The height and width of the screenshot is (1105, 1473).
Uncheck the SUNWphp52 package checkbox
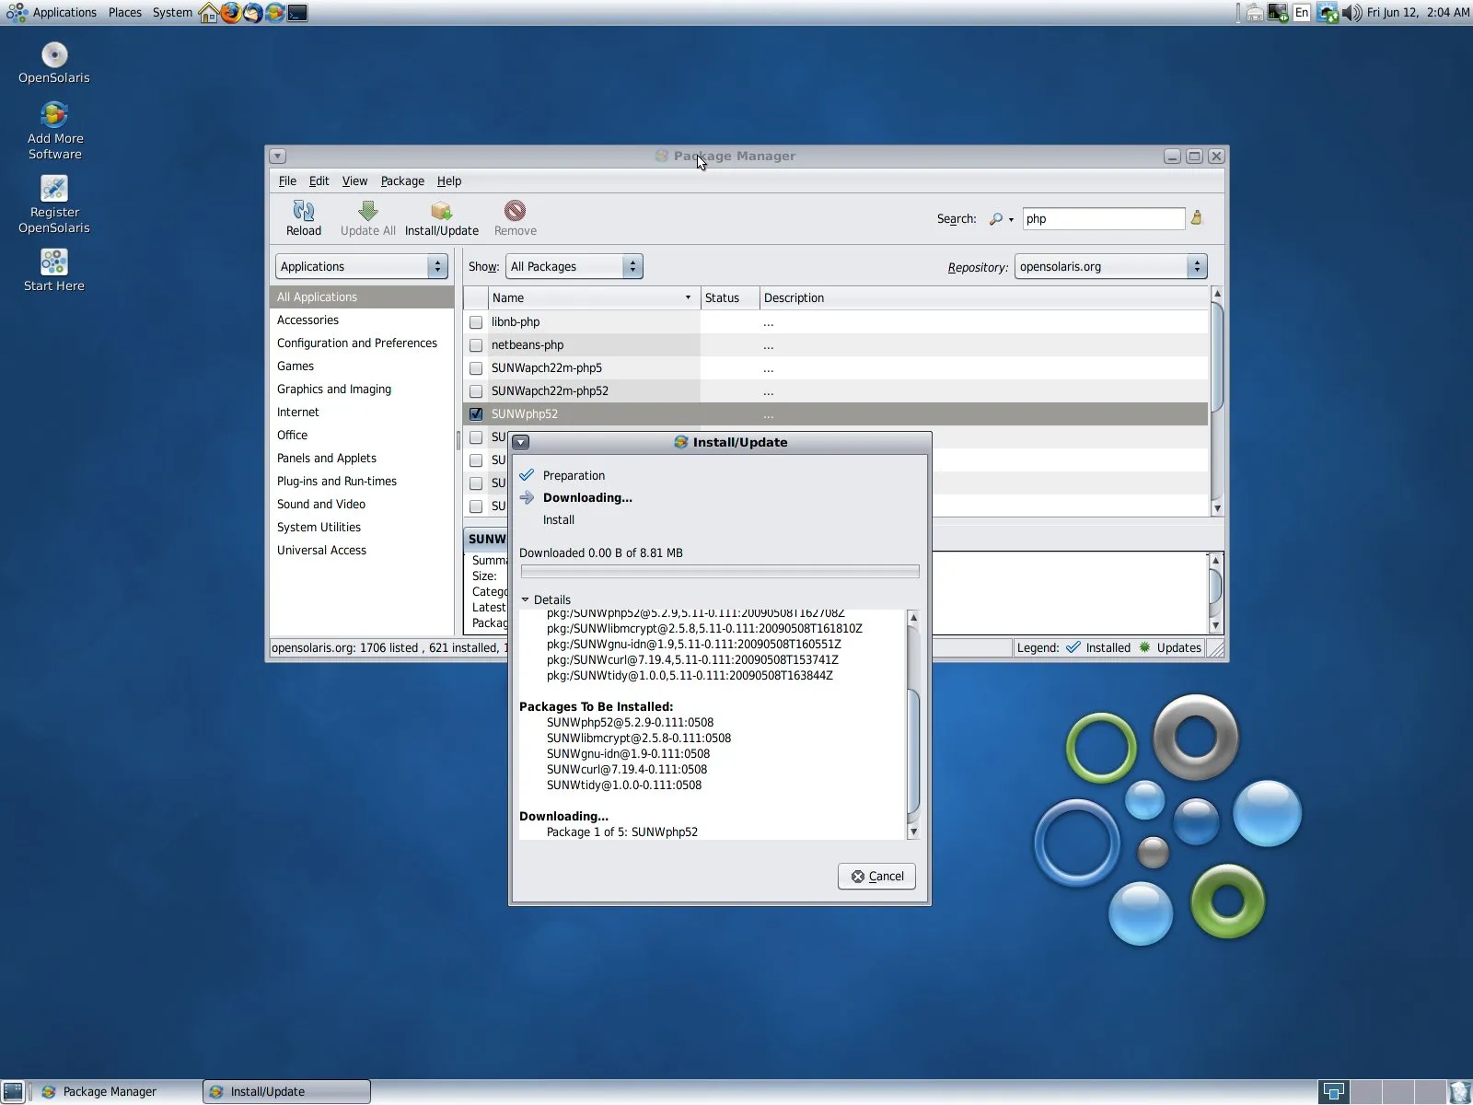pyautogui.click(x=476, y=414)
